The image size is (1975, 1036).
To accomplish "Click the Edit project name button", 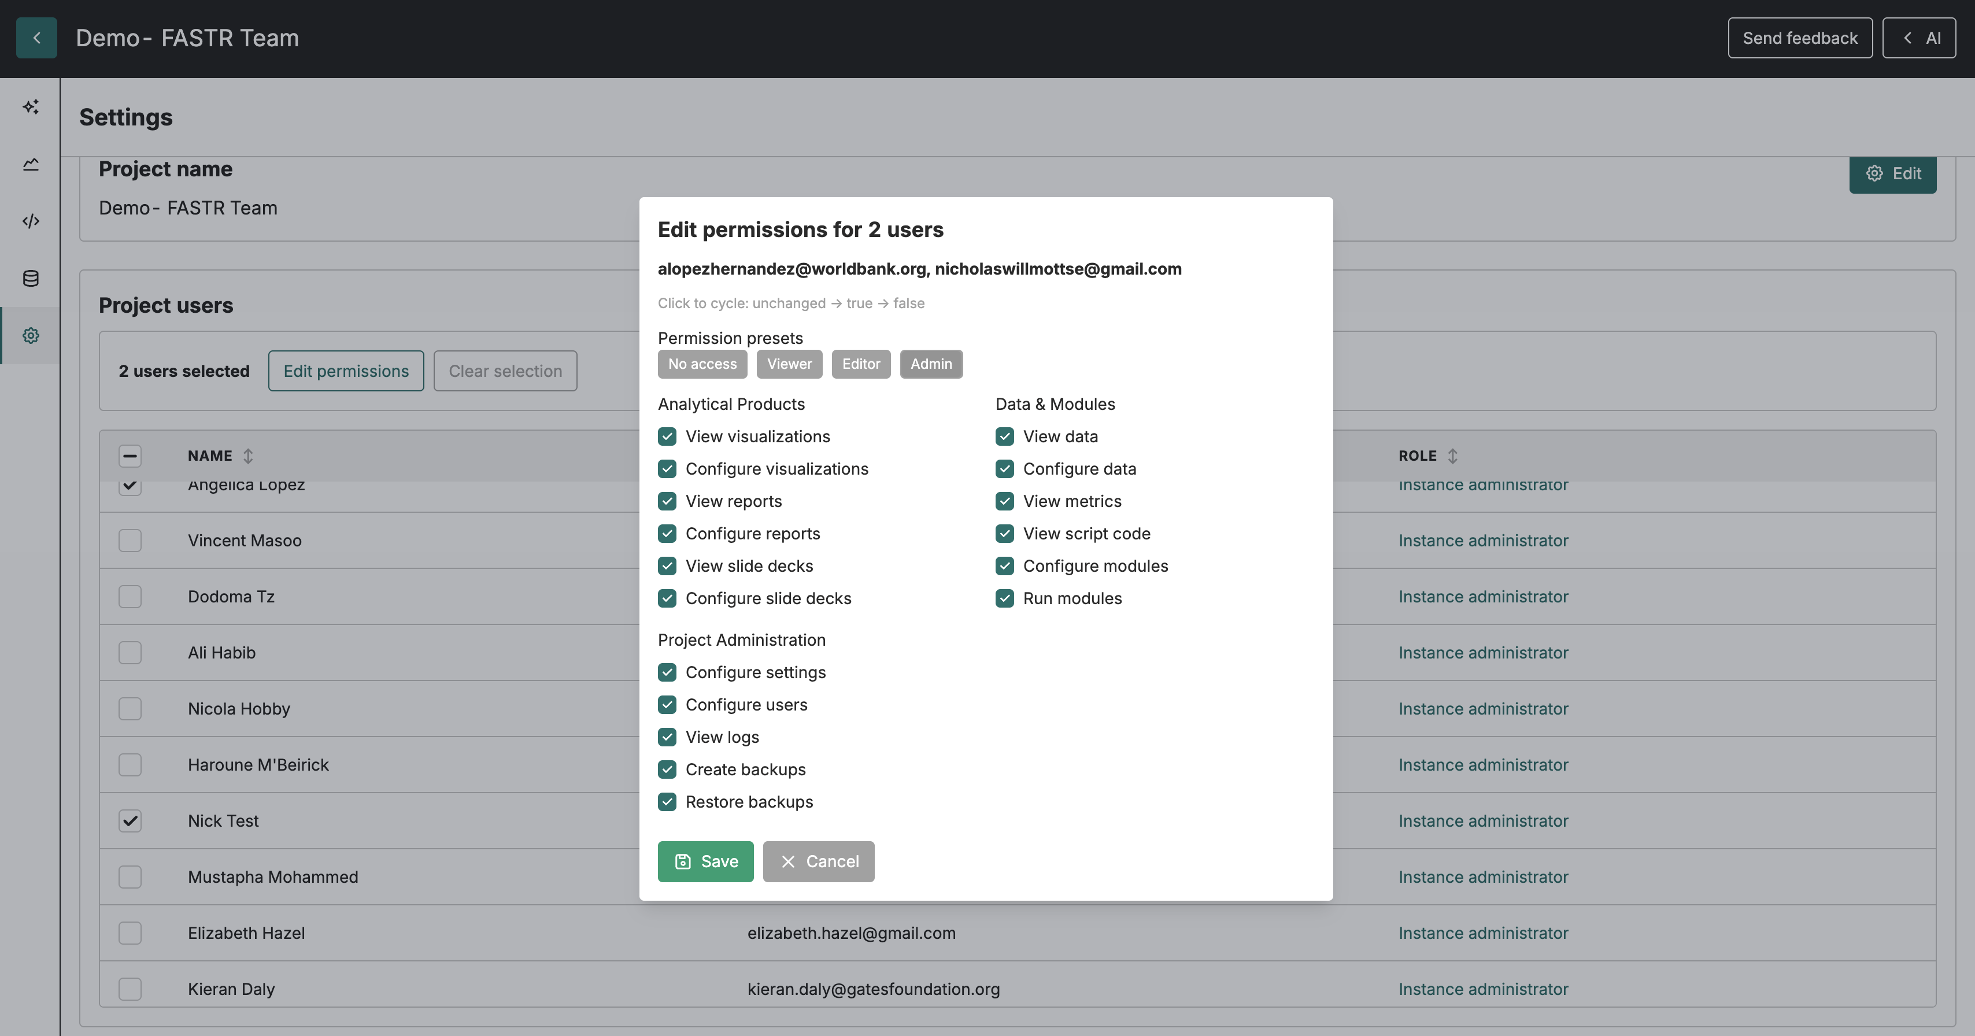I will point(1892,174).
